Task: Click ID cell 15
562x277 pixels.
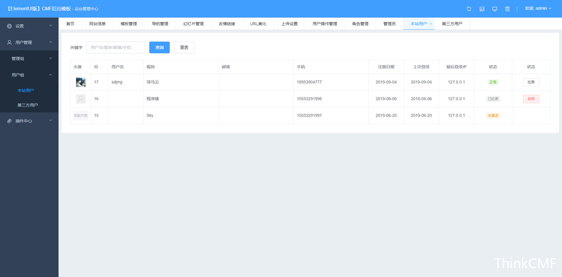Action: click(x=96, y=116)
